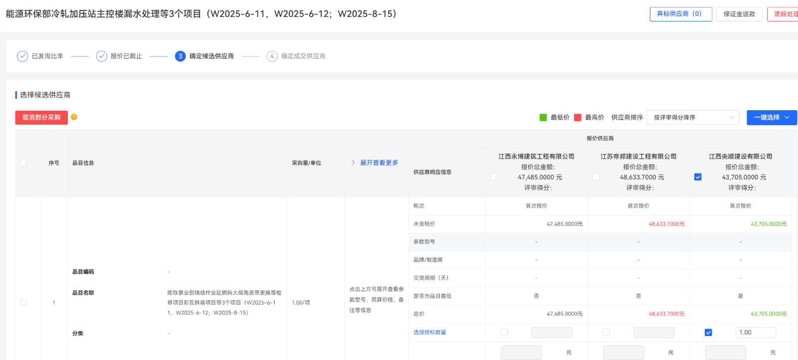This screenshot has width=798, height=360.
Task: Click the 保证金退款 button
Action: click(739, 14)
